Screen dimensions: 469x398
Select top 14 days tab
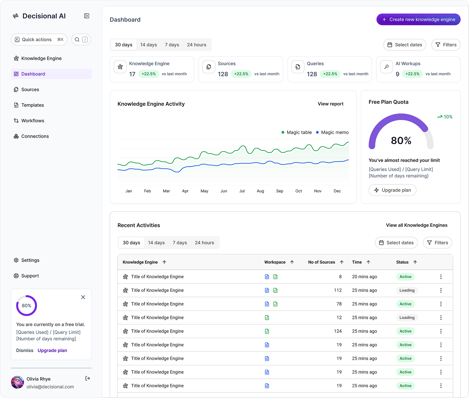pyautogui.click(x=149, y=45)
